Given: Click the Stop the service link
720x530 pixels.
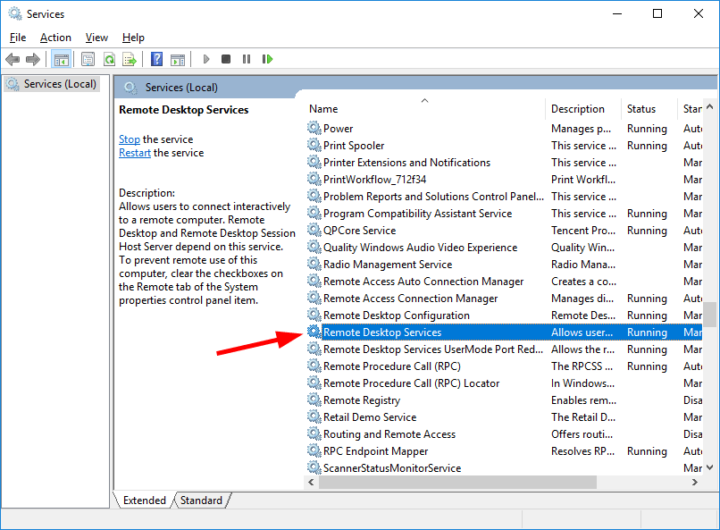Looking at the screenshot, I should coord(130,139).
